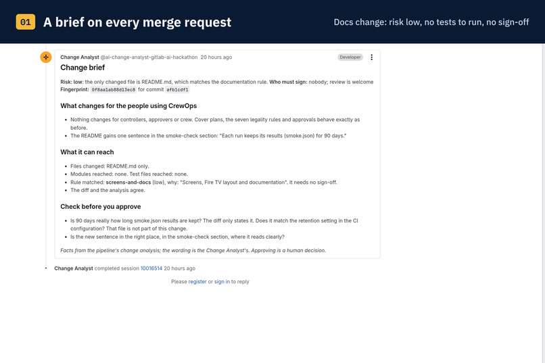Image resolution: width=545 pixels, height=363 pixels.
Task: Click the first '20 hours ago' comment timestamp
Action: coord(216,57)
